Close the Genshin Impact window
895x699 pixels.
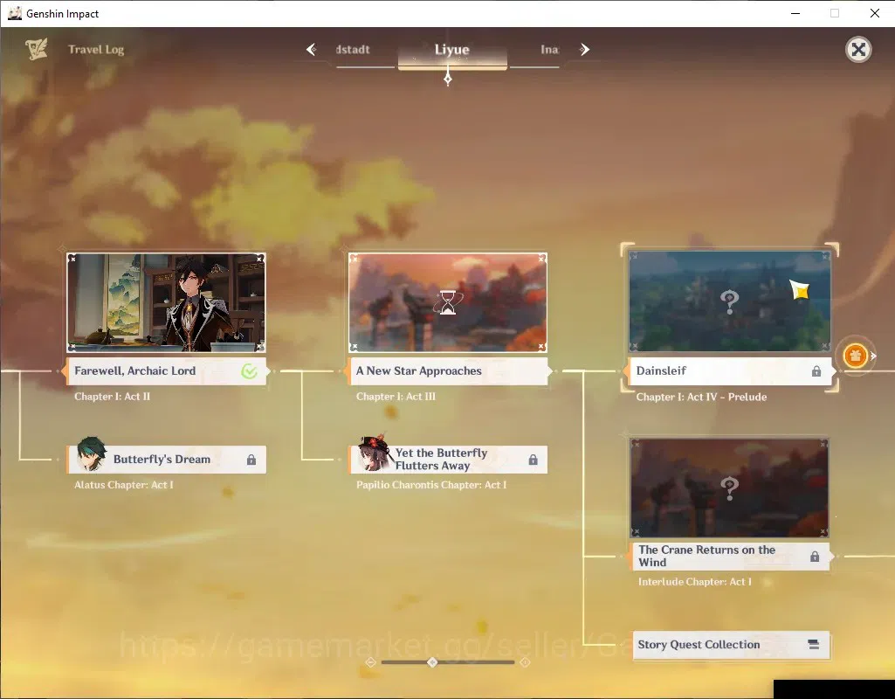(874, 13)
